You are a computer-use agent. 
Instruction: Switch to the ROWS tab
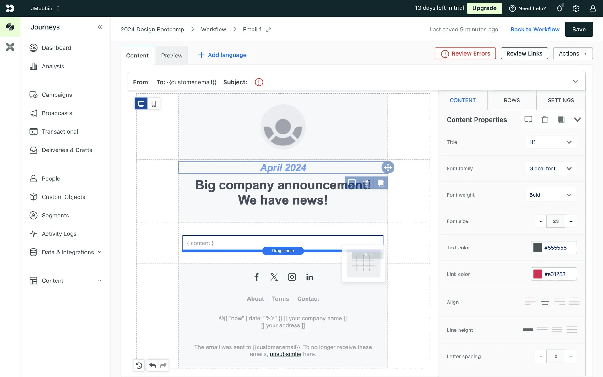tap(512, 100)
